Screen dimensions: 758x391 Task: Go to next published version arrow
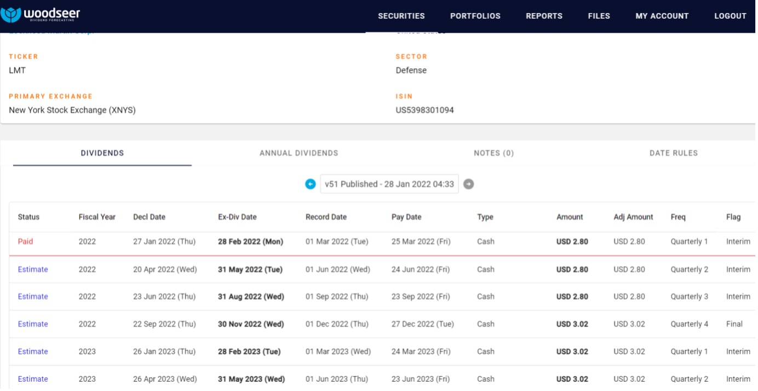click(x=468, y=184)
